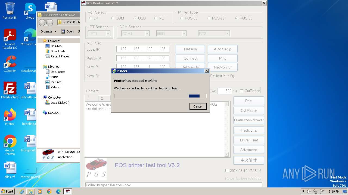
Task: Select Music library in Explorer
Action: 54,77
